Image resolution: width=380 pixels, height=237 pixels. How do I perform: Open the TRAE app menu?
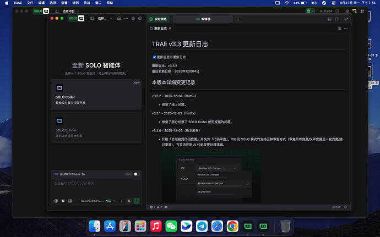click(18, 3)
